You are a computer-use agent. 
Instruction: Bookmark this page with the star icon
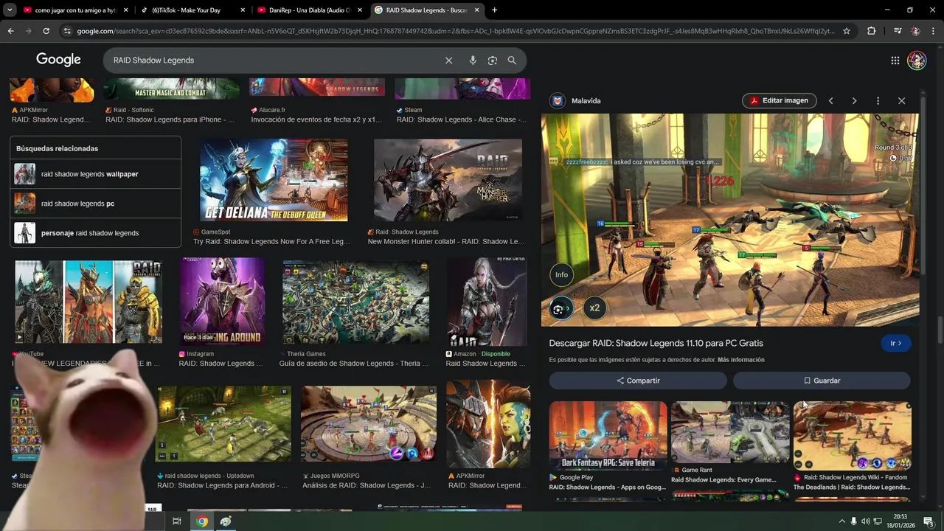tap(847, 31)
